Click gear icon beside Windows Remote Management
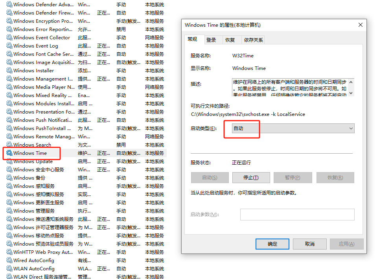This screenshot has height=279, width=392. 9,136
